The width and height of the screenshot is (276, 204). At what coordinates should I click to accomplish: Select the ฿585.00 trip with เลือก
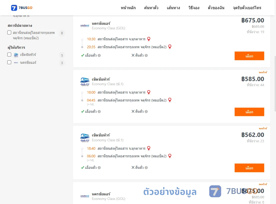pyautogui.click(x=249, y=112)
